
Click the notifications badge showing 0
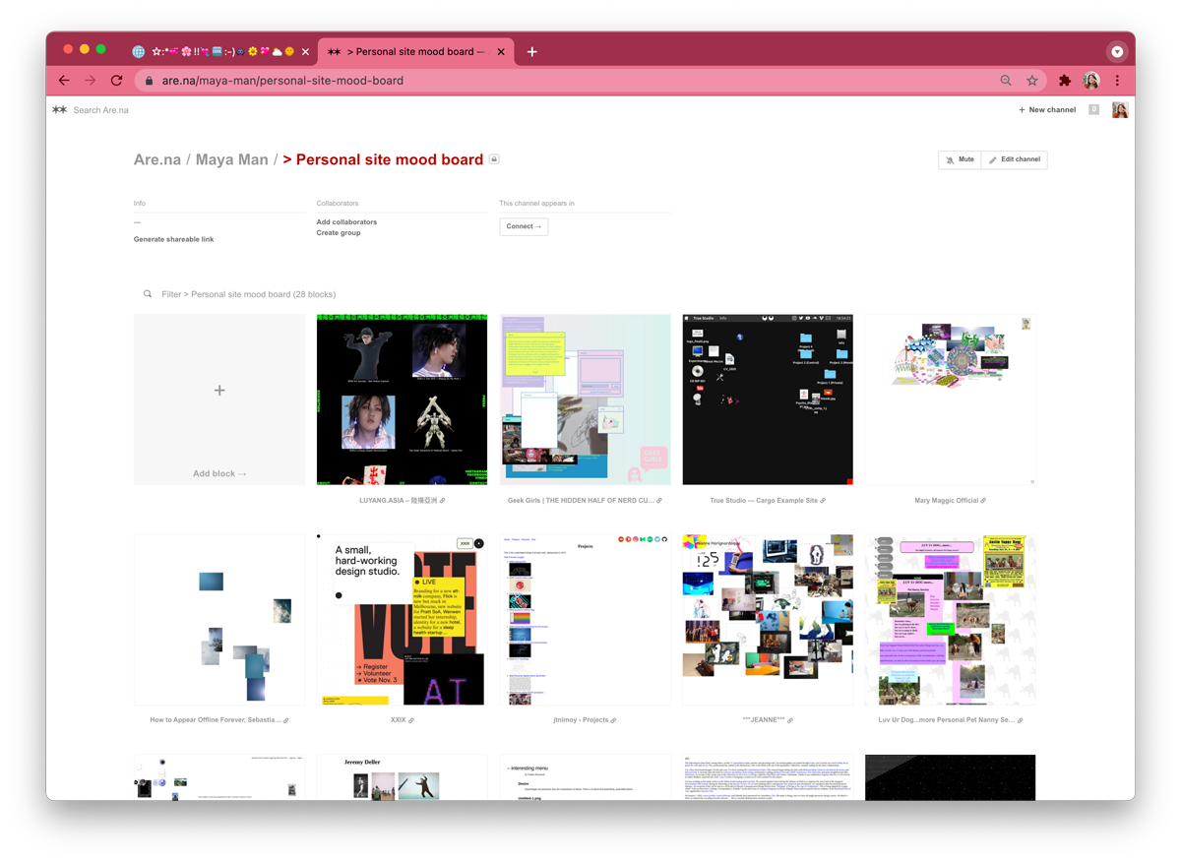tap(1092, 110)
